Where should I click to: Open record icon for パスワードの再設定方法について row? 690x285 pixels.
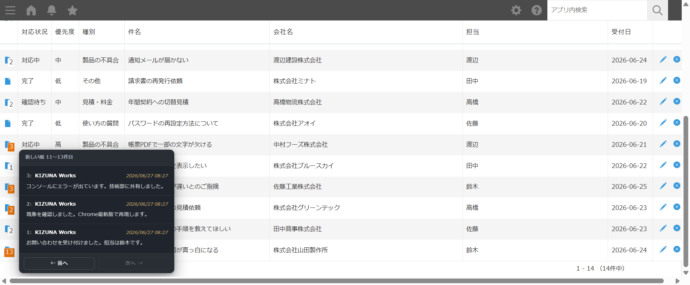point(8,123)
